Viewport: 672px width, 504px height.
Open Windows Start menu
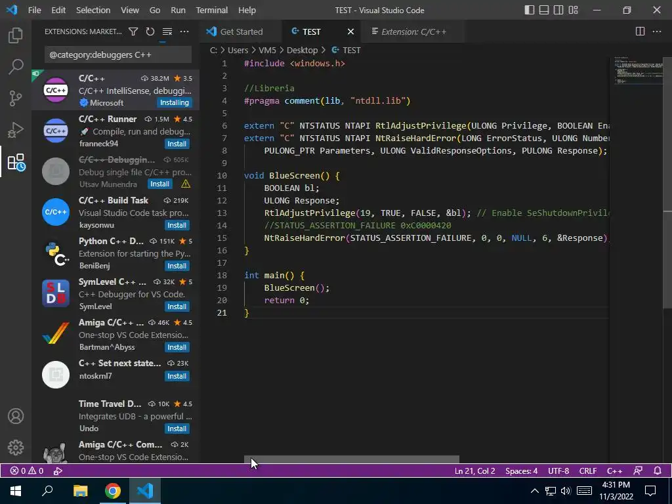click(16, 491)
